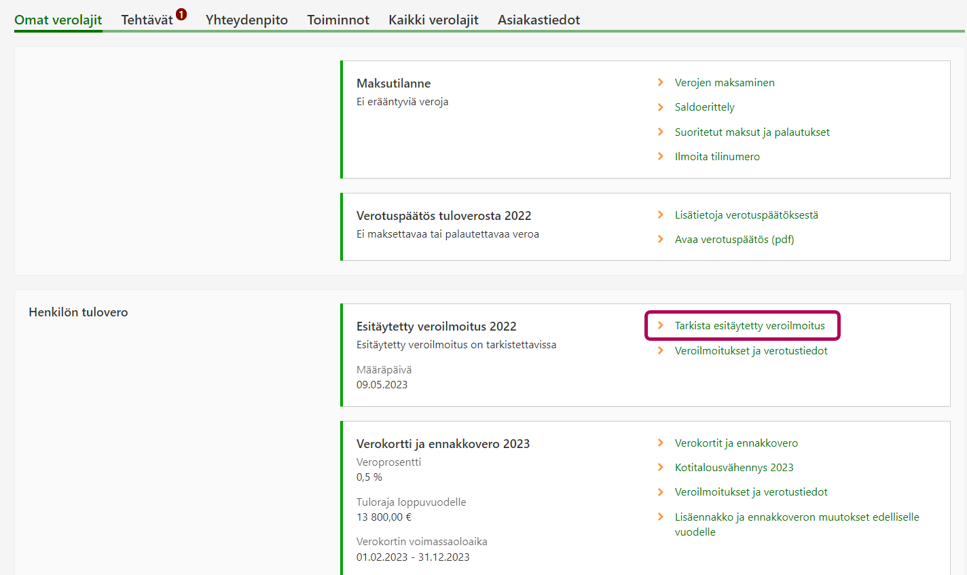Click the Verotuspäätös tuloverosta 2022 heading
The image size is (967, 575).
pos(443,216)
